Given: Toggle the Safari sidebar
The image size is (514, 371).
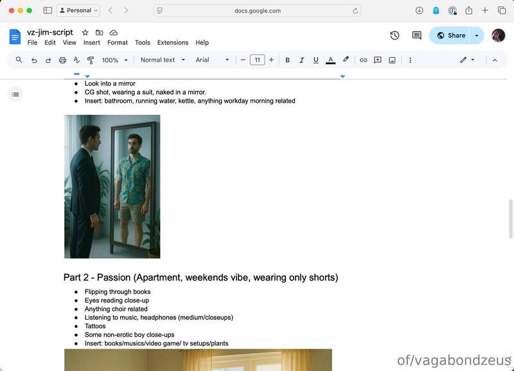Looking at the screenshot, I should tap(48, 10).
